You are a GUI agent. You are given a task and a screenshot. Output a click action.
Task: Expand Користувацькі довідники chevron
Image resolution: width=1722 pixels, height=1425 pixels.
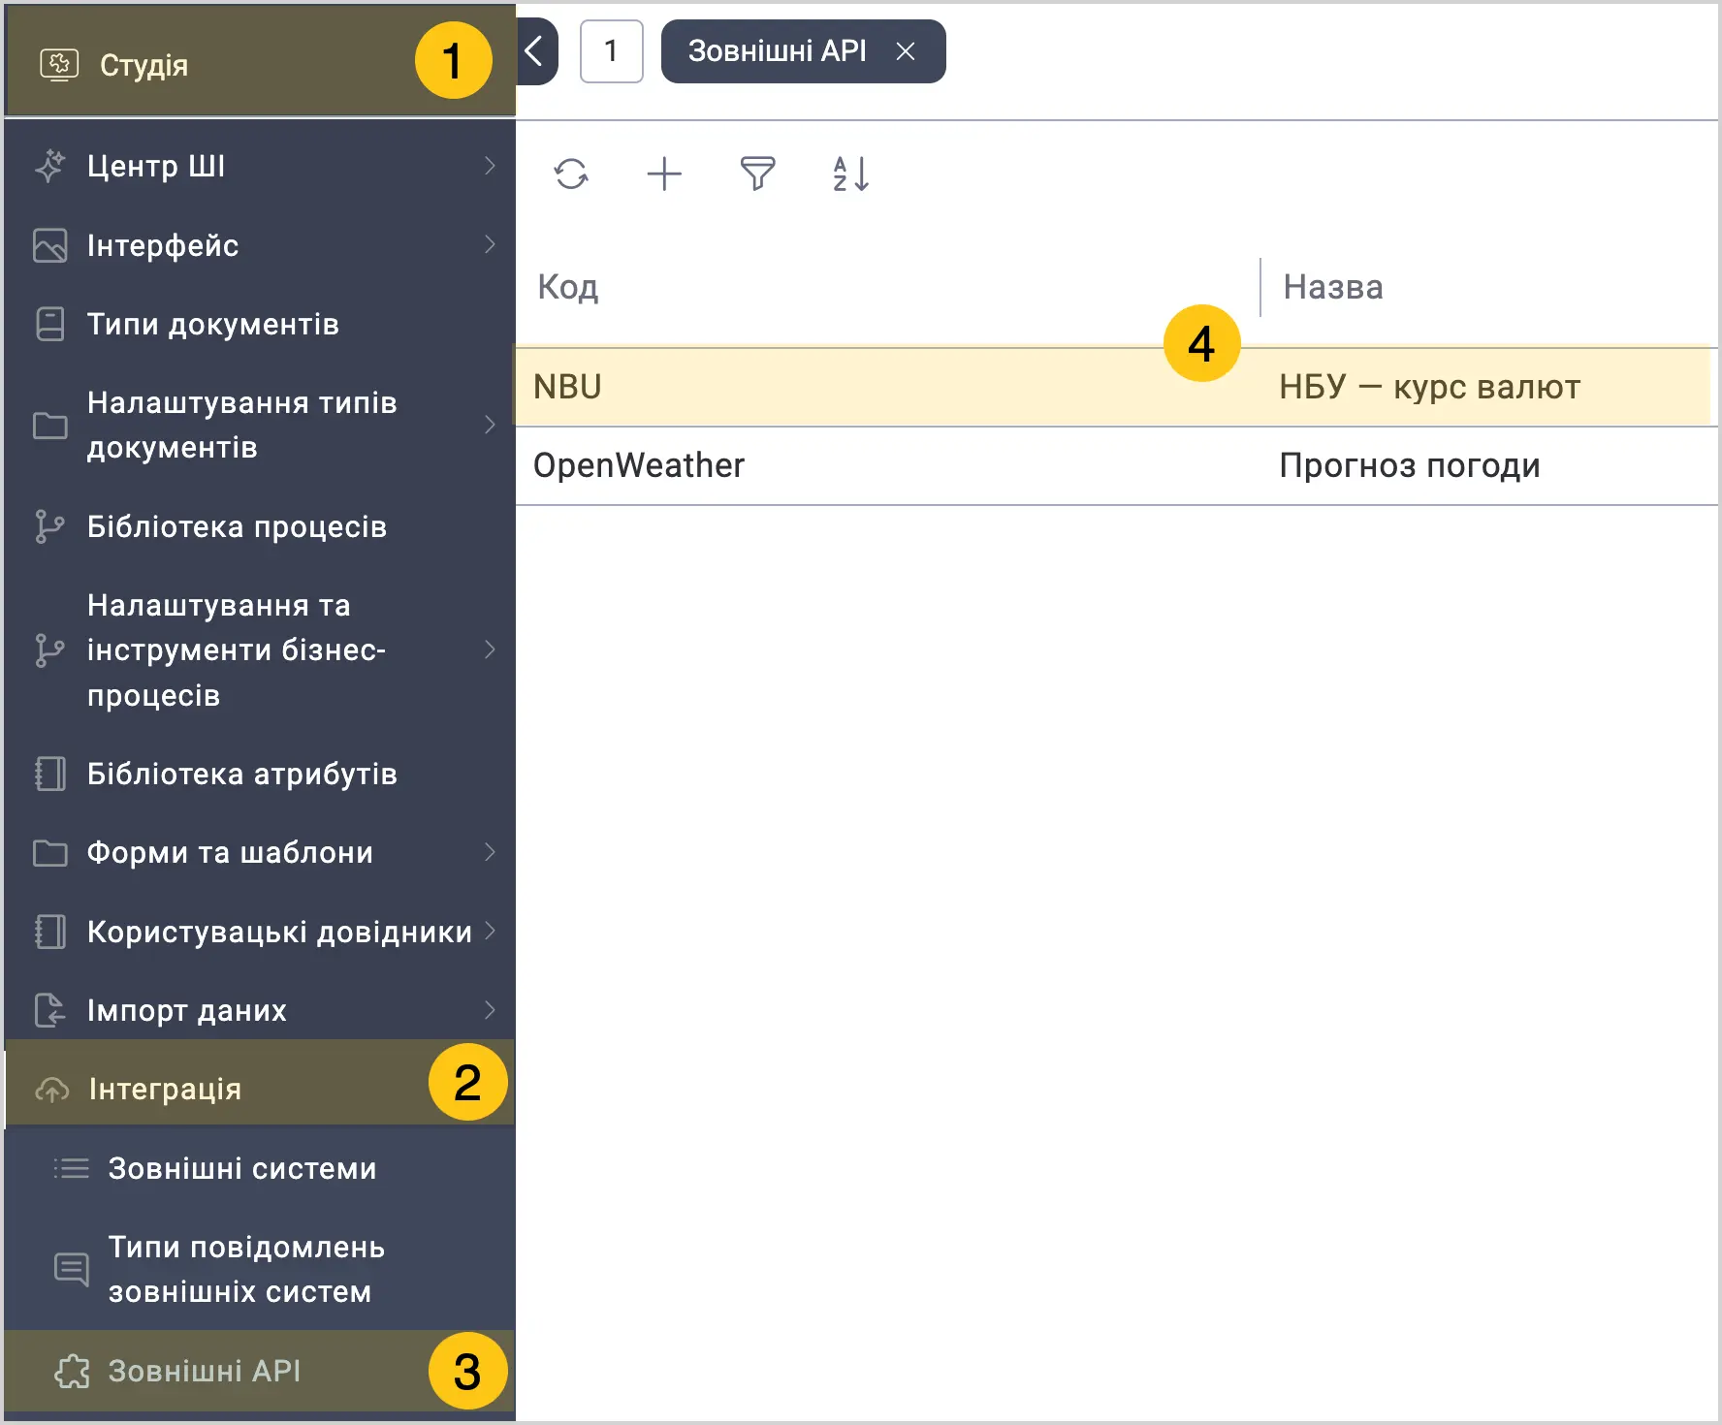tap(490, 932)
